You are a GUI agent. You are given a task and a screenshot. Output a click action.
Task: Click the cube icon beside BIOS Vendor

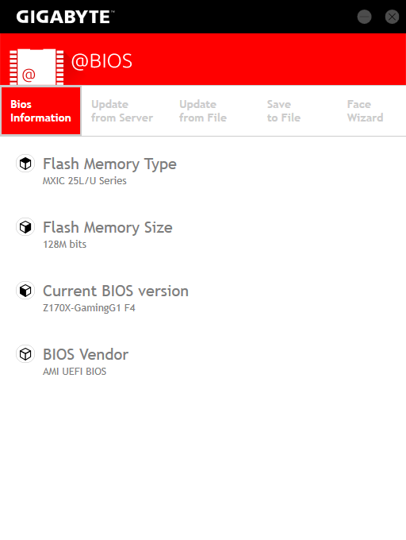[x=25, y=354]
